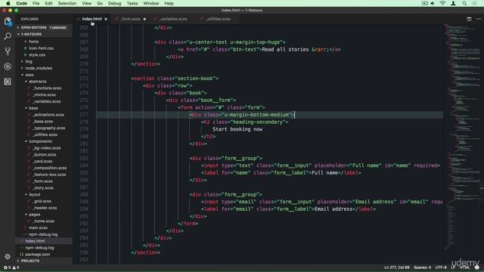This screenshot has height=272, width=484.
Task: Click the Apple menu icon
Action: pyautogui.click(x=8, y=3)
